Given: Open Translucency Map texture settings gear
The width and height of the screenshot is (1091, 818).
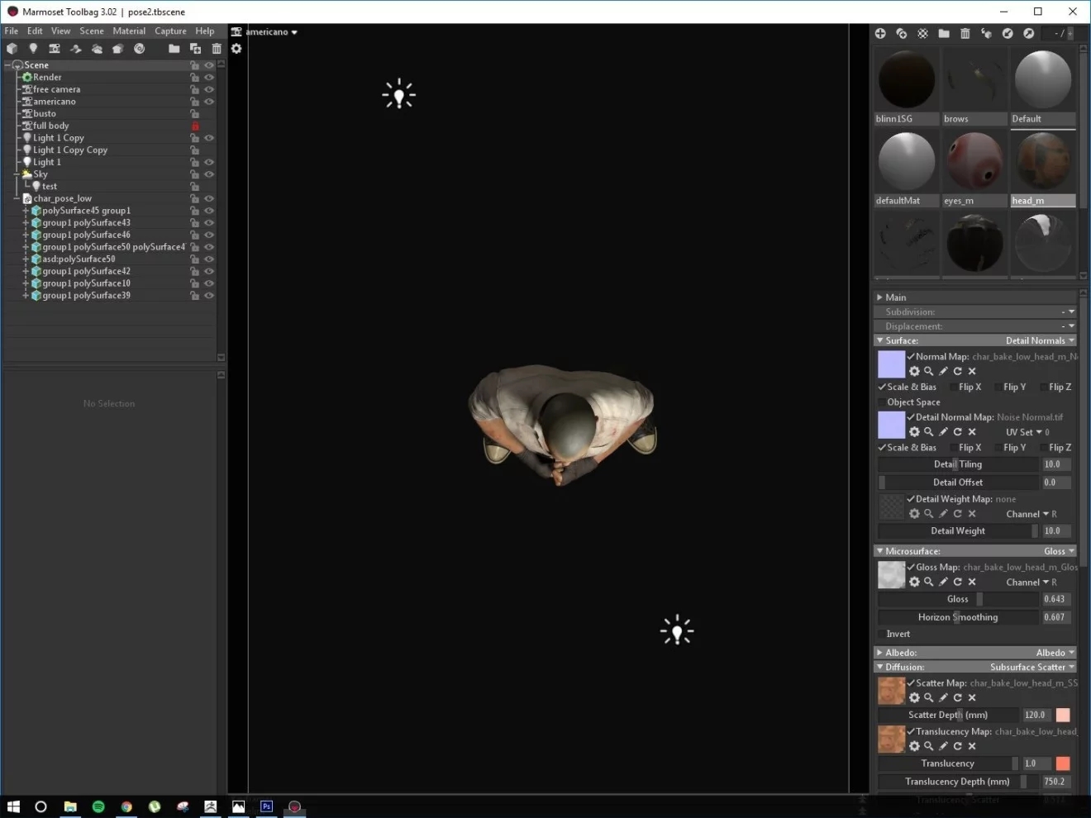Looking at the screenshot, I should [x=914, y=747].
